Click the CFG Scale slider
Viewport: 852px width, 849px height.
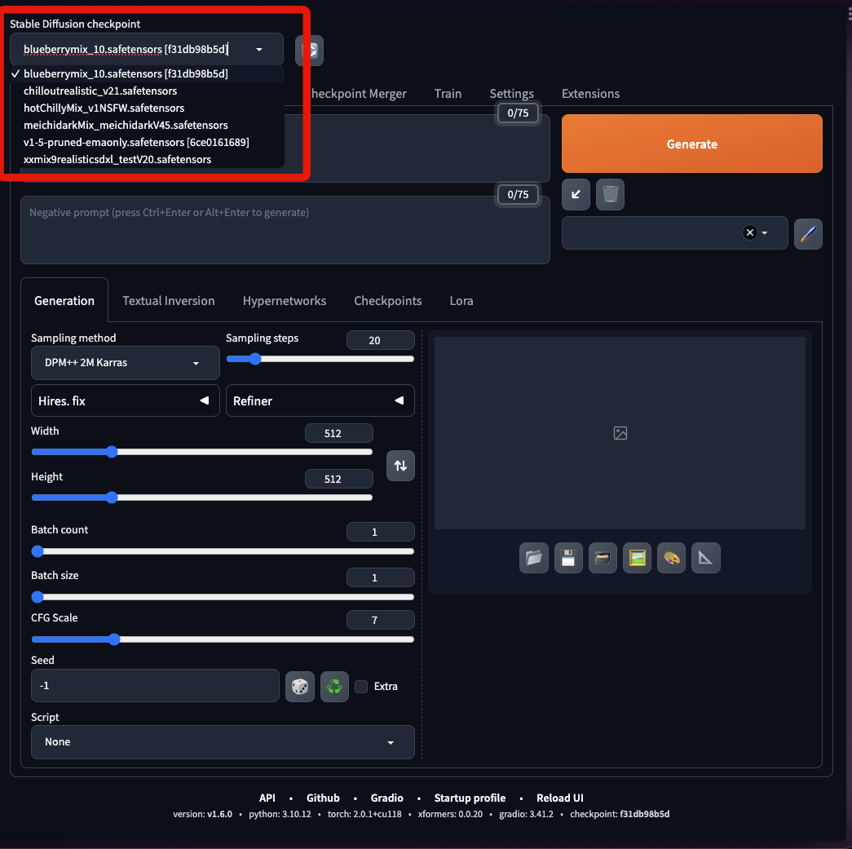223,639
